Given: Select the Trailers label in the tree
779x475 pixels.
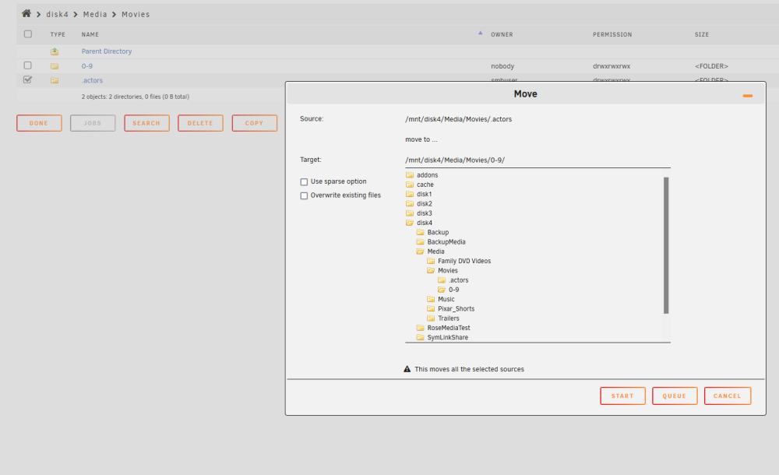Looking at the screenshot, I should (x=448, y=318).
